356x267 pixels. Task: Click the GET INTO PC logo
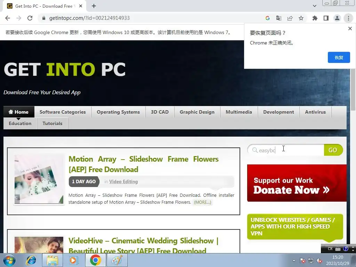65,70
